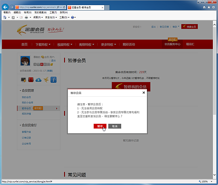Click the red book icon in sidebar

coord(31,80)
